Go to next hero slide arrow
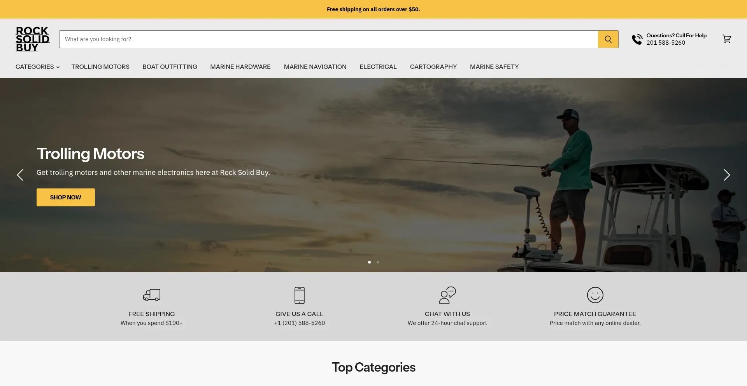This screenshot has height=386, width=747. coord(727,175)
